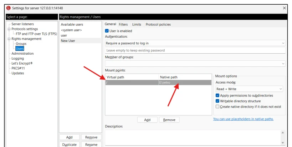
Task: Open the PKCS#11 page
Action: [18, 68]
